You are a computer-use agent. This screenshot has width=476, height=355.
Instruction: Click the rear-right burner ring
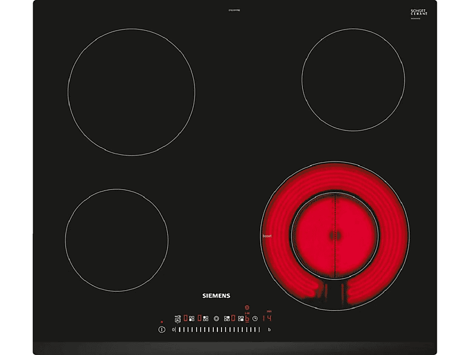pyautogui.click(x=353, y=80)
